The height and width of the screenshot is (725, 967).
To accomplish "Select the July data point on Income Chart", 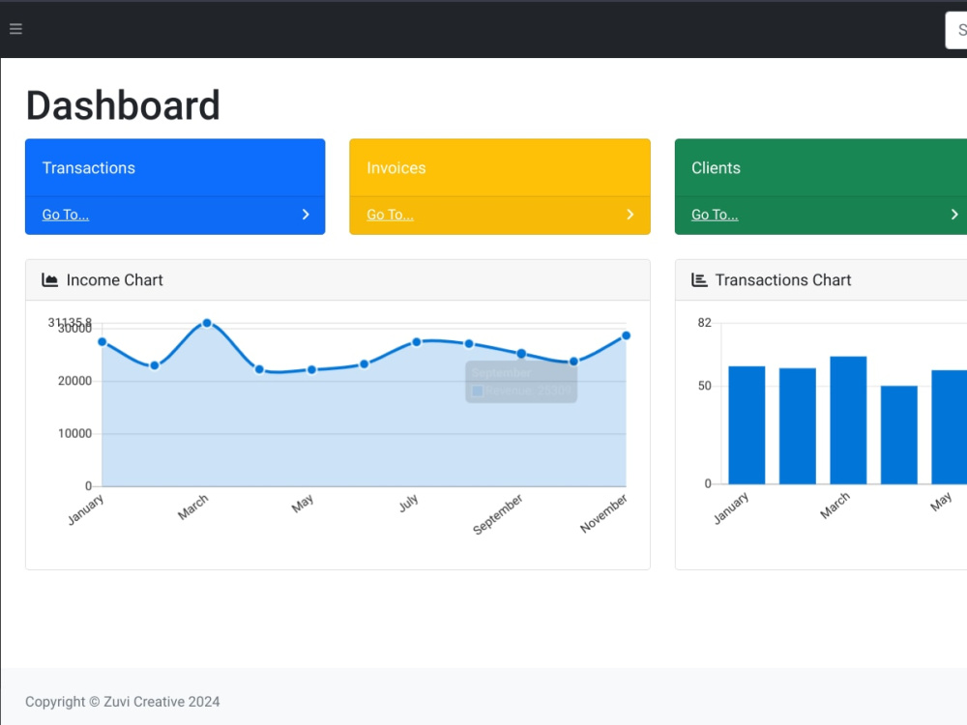I will pyautogui.click(x=416, y=341).
